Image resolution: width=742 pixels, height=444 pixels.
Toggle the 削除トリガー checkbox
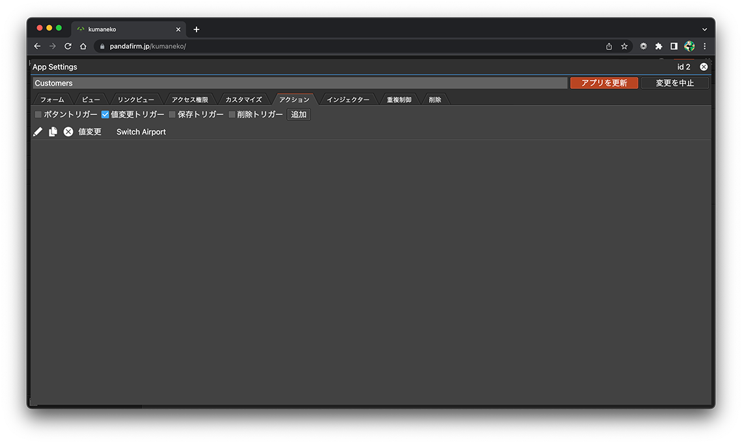232,114
